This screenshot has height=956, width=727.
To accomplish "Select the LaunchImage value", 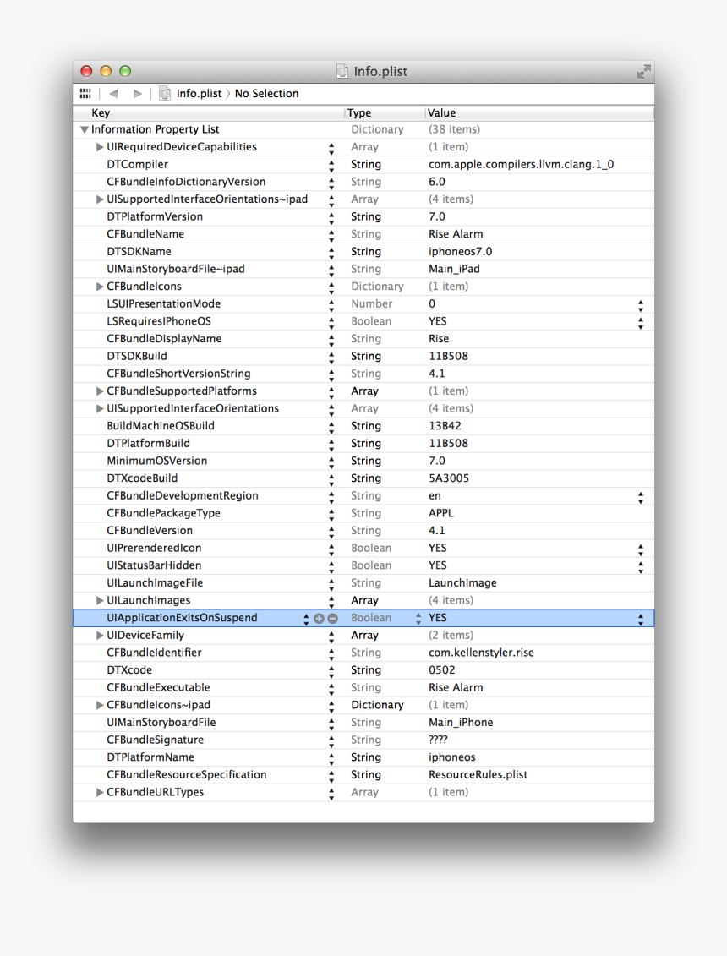I will [462, 583].
